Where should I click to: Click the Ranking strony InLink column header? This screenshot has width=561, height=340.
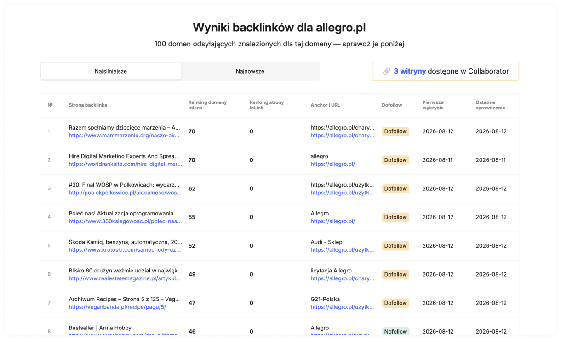(267, 105)
